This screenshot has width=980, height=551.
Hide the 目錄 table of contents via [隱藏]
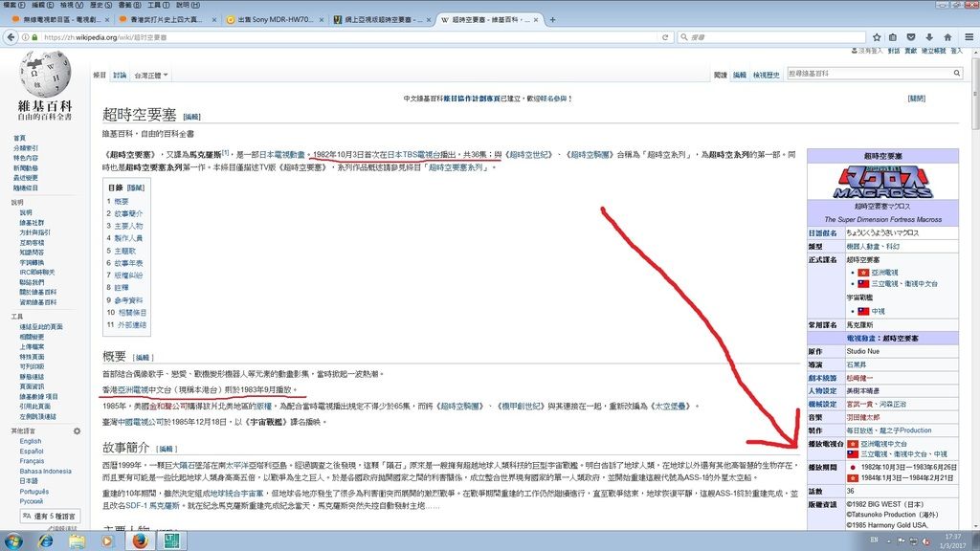[136, 187]
